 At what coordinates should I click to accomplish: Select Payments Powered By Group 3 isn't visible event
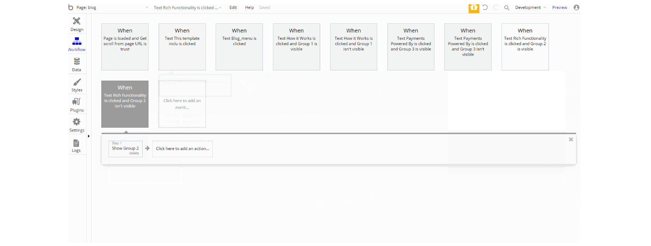(468, 47)
